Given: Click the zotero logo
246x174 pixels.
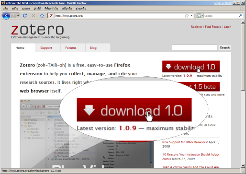Looking at the screenshot, I should coord(38,30).
